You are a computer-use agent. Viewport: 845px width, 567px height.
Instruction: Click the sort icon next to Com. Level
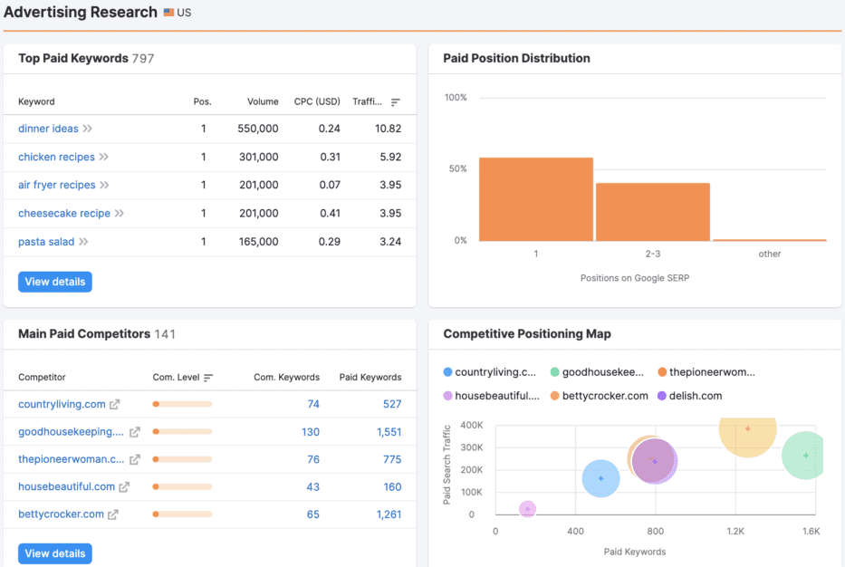[208, 378]
